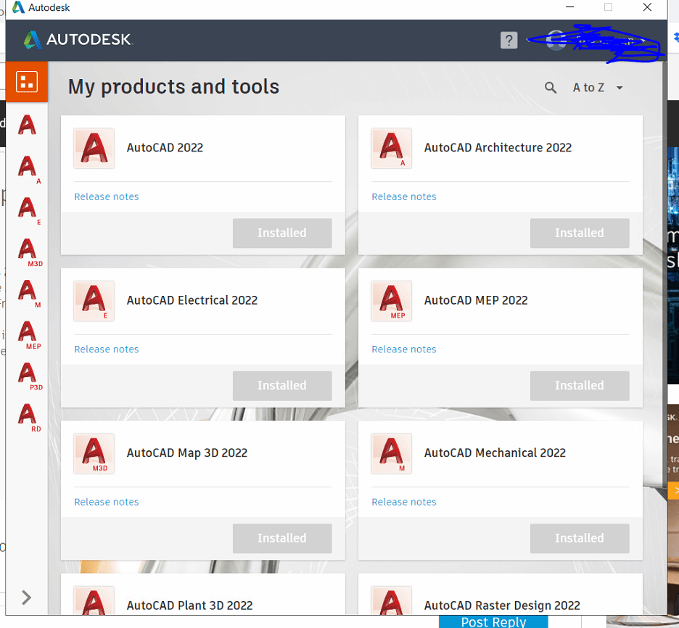Expand the sidebar with the chevron arrow
Viewport: 679px width, 628px height.
click(x=26, y=598)
